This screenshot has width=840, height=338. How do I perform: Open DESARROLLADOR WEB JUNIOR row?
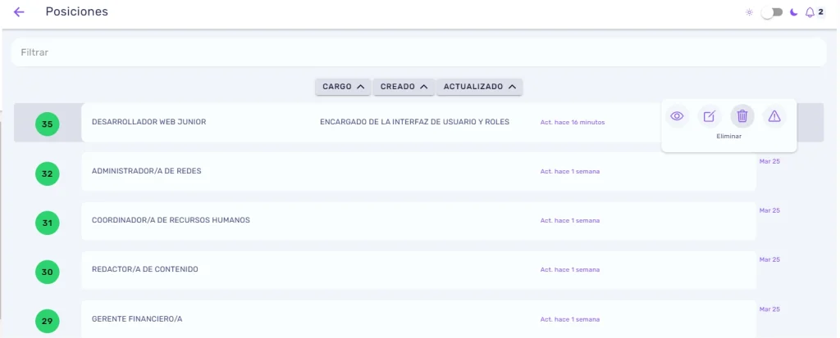(x=419, y=123)
